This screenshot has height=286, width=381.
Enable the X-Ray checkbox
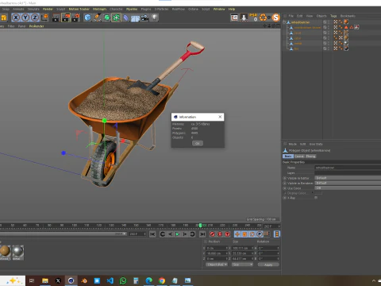pos(316,198)
